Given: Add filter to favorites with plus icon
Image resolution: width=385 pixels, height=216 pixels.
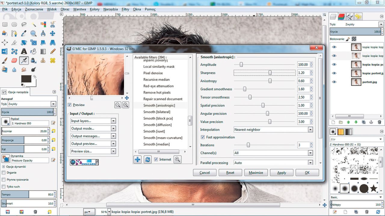Looking at the screenshot, I should 137,160.
